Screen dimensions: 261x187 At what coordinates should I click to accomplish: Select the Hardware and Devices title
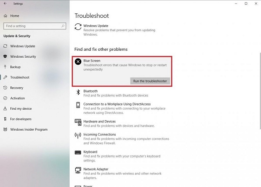tap(99, 121)
